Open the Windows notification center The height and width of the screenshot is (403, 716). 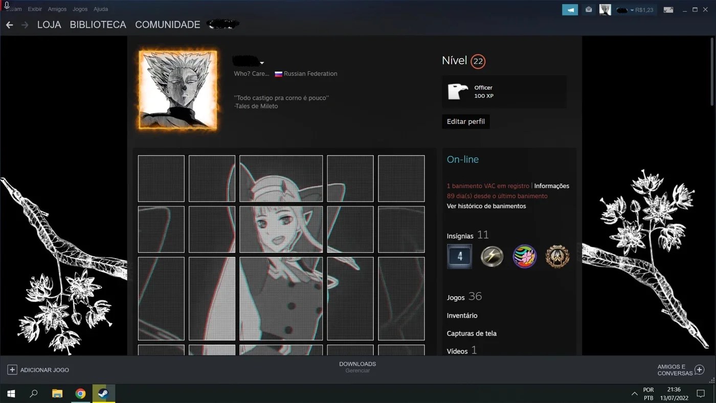pos(701,394)
